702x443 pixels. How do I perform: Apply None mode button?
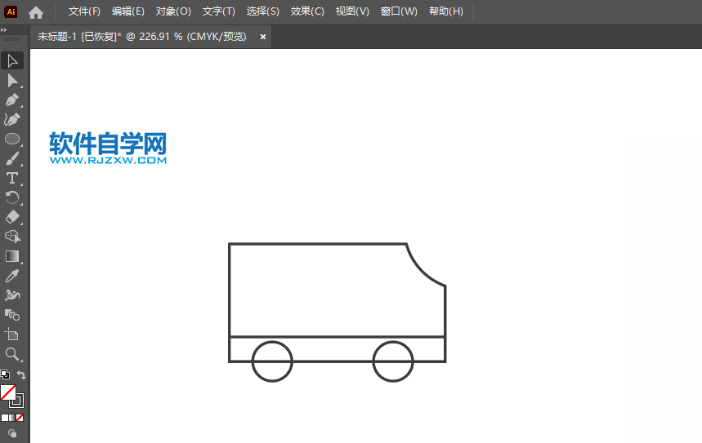[20, 418]
